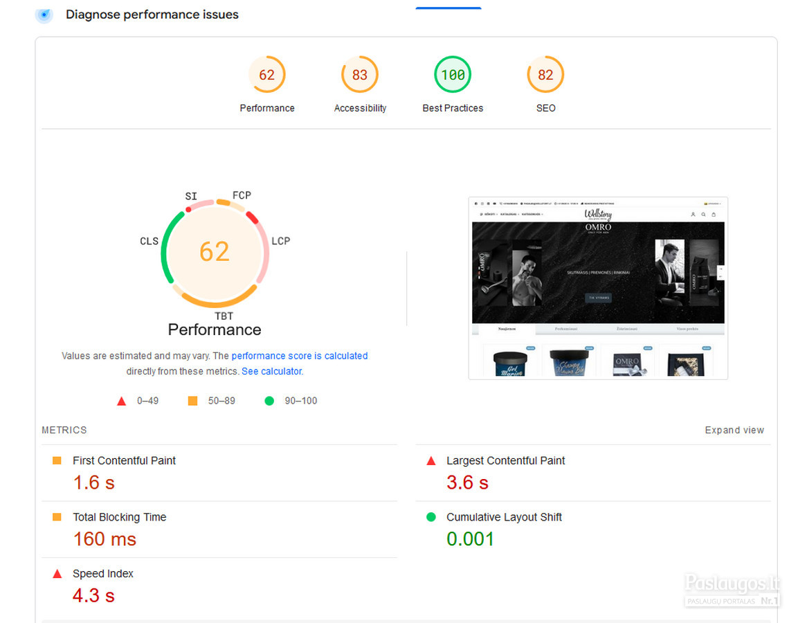Click the large 62 performance gauge center

pyautogui.click(x=215, y=251)
